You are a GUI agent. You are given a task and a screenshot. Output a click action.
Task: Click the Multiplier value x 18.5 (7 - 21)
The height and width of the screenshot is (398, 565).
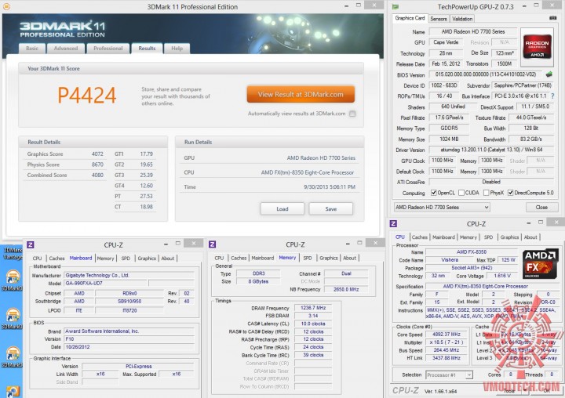(447, 342)
